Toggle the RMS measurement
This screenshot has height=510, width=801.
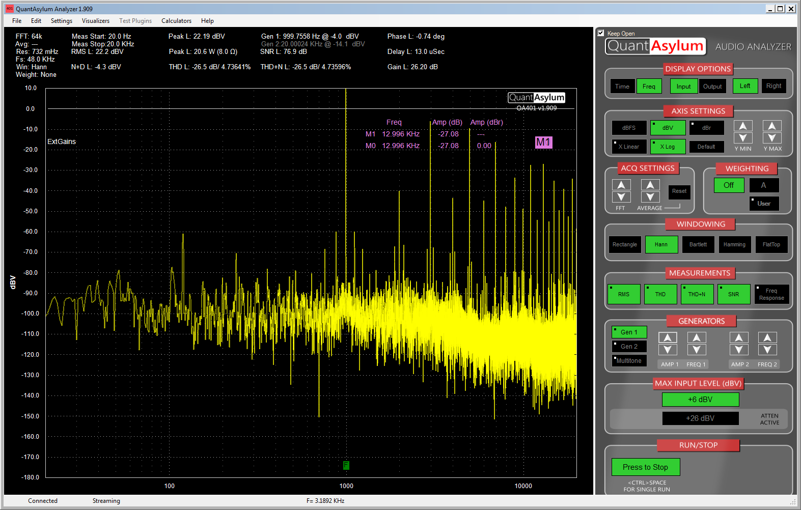pos(624,294)
